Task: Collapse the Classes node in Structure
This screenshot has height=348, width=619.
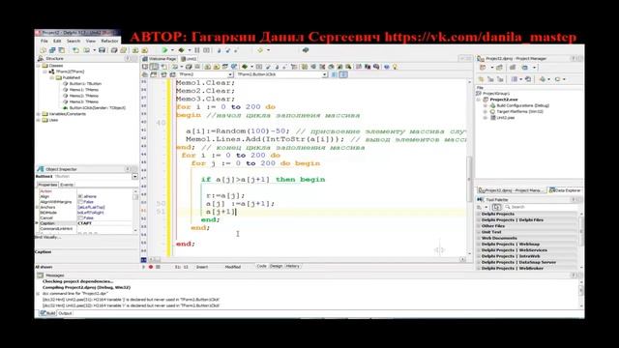Action: 39,66
